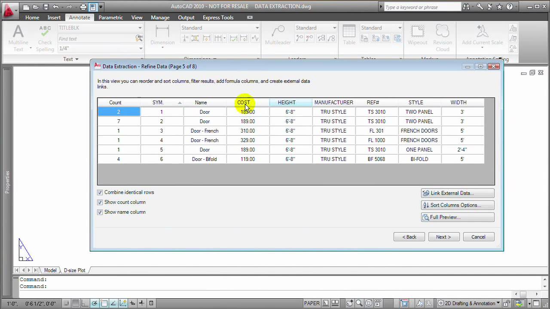Screen dimensions: 550x309
Task: Select the Dimension tool
Action: [162, 35]
